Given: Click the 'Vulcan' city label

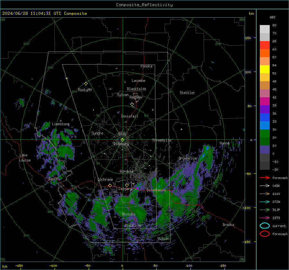Looking at the screenshot, I should click(163, 239).
